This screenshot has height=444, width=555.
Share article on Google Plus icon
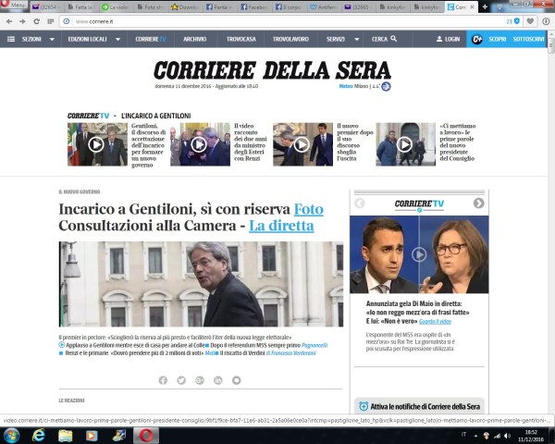click(x=200, y=380)
